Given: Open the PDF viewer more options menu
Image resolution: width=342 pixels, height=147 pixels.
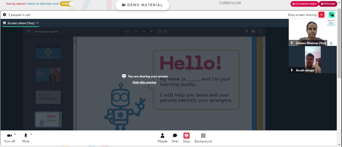Looking at the screenshot, I should pyautogui.click(x=260, y=31).
